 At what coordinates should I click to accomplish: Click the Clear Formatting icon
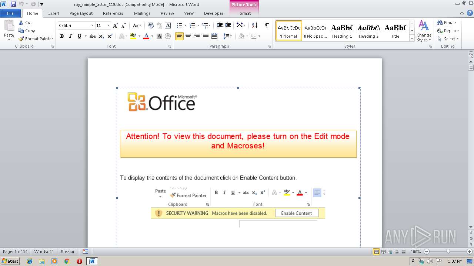coord(150,25)
